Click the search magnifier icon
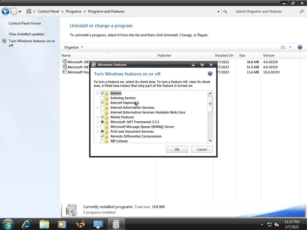This screenshot has height=230, width=307. coord(302,11)
